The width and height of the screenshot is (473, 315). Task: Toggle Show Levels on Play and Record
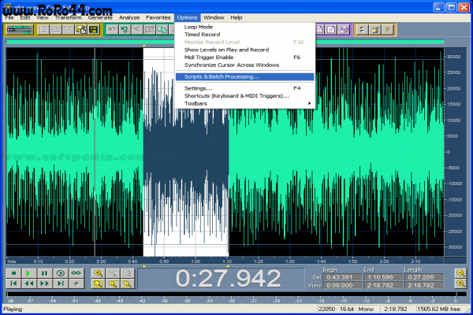pos(244,50)
